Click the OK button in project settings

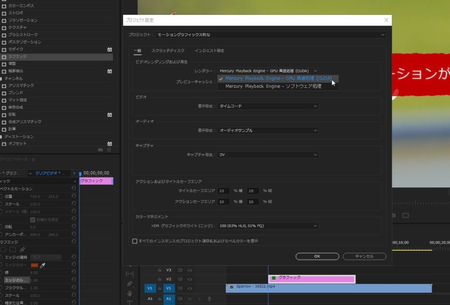coord(317,256)
